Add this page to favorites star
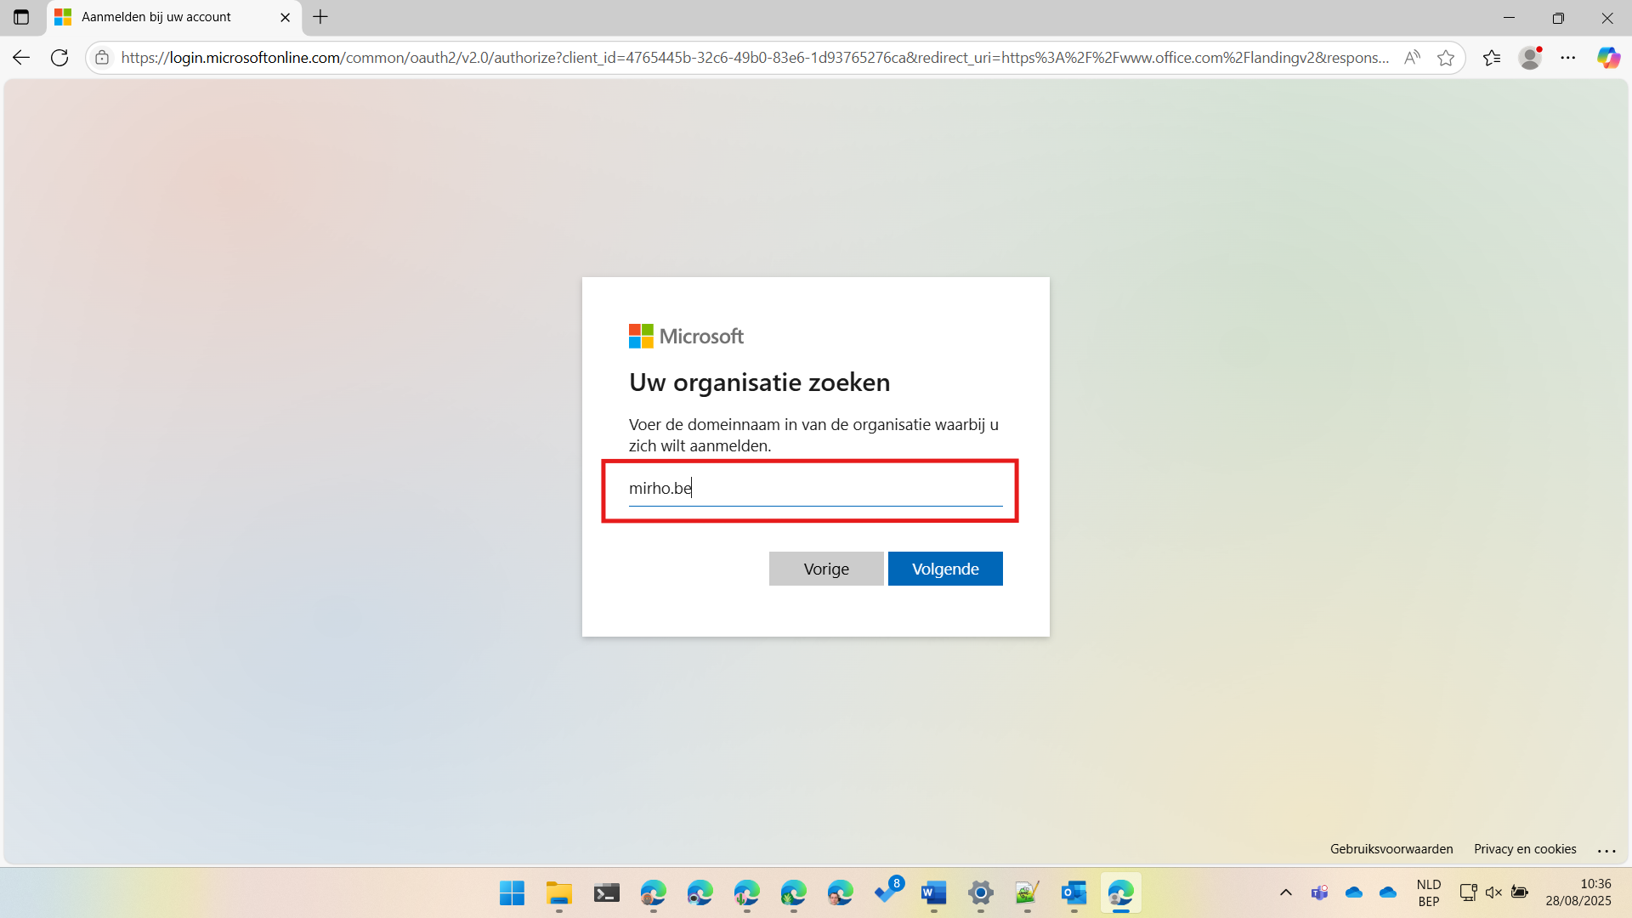 (x=1446, y=58)
